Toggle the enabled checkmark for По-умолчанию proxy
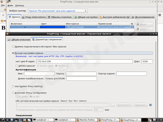This screenshot has width=163, height=122. point(25,27)
